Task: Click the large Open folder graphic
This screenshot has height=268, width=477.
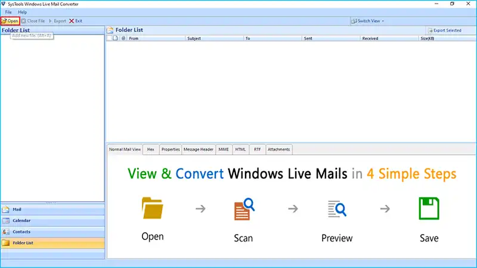Action: coord(152,208)
